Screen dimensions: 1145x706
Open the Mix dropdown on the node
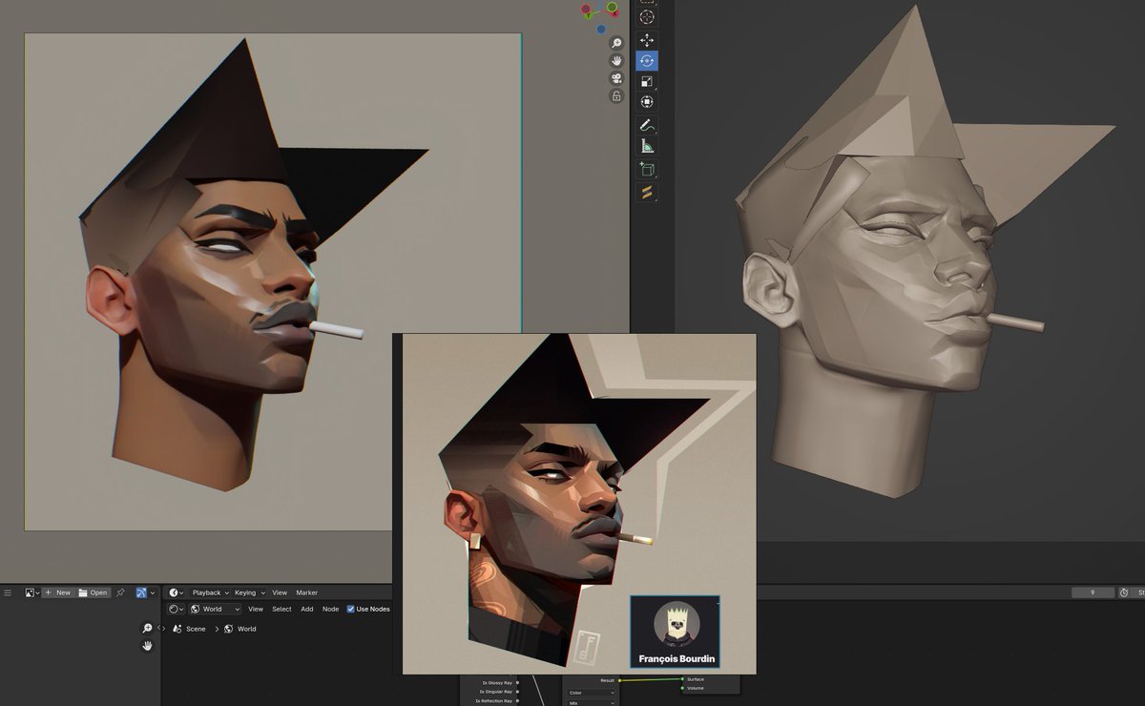tap(591, 702)
